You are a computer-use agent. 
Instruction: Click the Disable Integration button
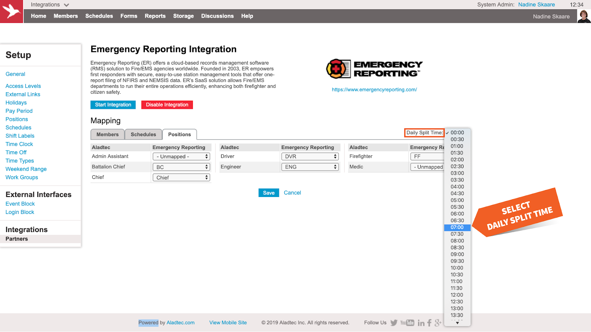tap(167, 105)
